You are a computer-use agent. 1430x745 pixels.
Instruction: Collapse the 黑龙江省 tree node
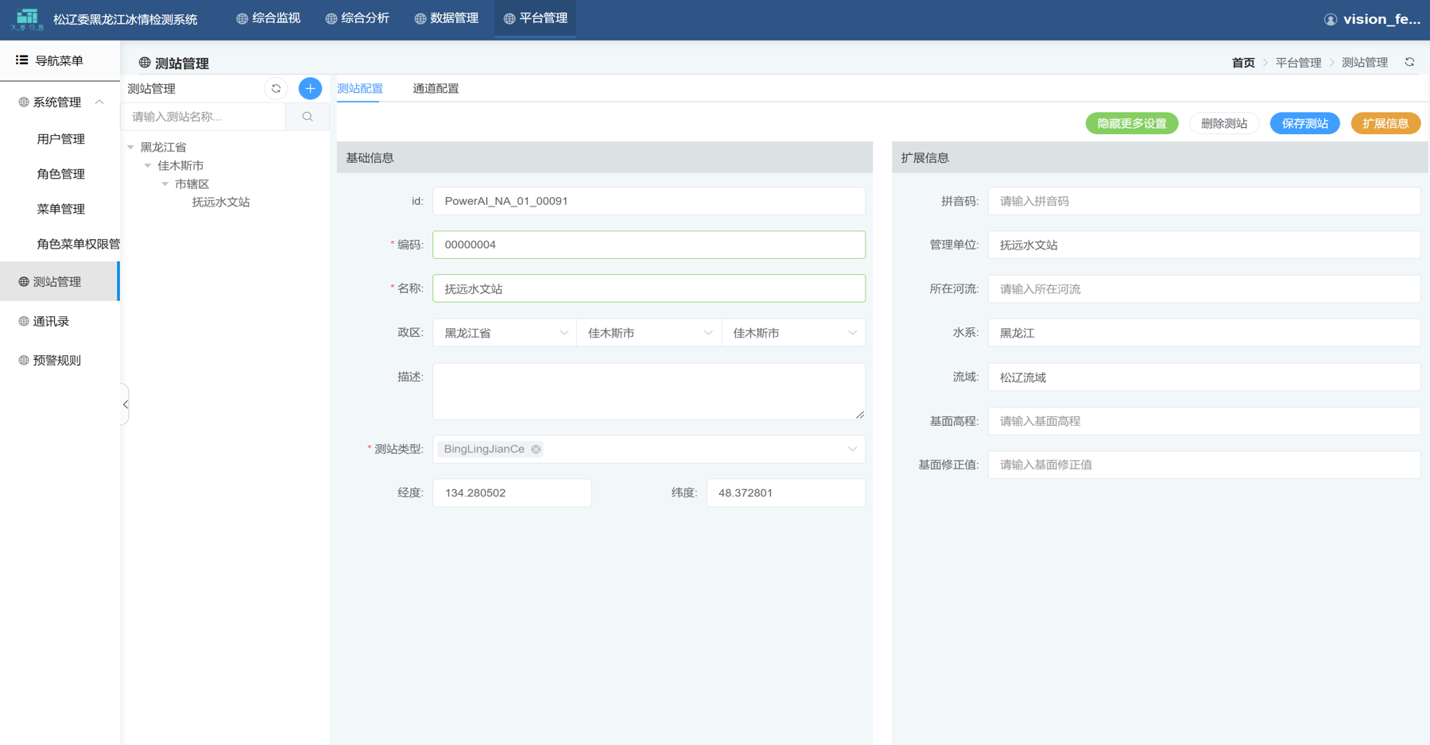[x=130, y=147]
